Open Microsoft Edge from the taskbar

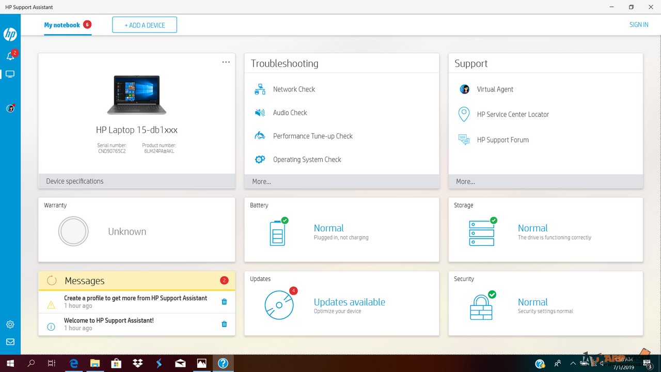[x=74, y=363]
